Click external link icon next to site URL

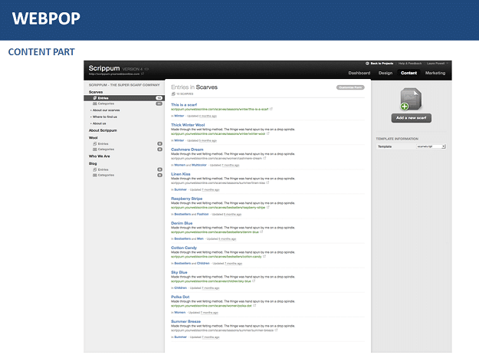click(x=143, y=74)
